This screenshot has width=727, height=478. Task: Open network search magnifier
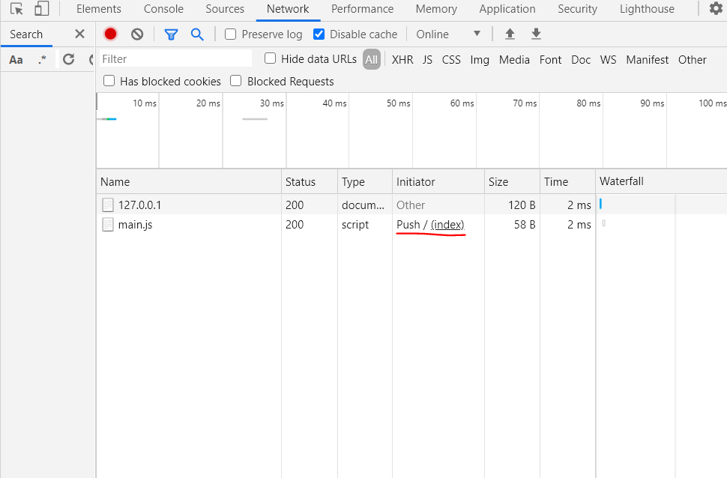click(197, 34)
